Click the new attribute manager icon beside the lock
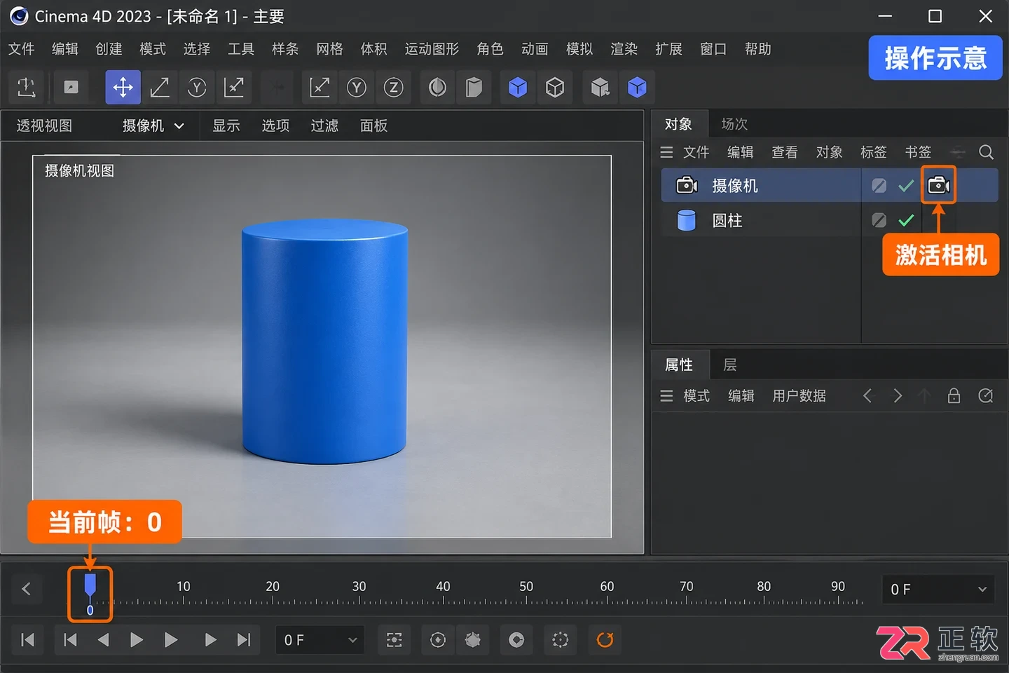The image size is (1009, 673). click(985, 396)
